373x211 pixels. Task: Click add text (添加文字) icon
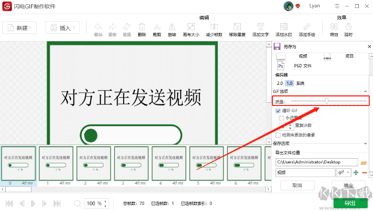[260, 28]
